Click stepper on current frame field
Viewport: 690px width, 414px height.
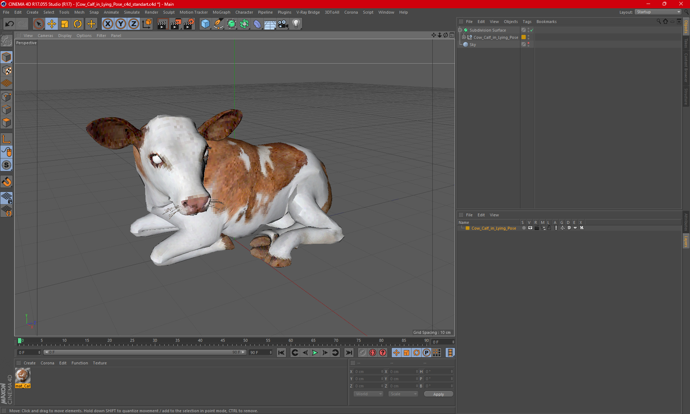tap(453, 342)
